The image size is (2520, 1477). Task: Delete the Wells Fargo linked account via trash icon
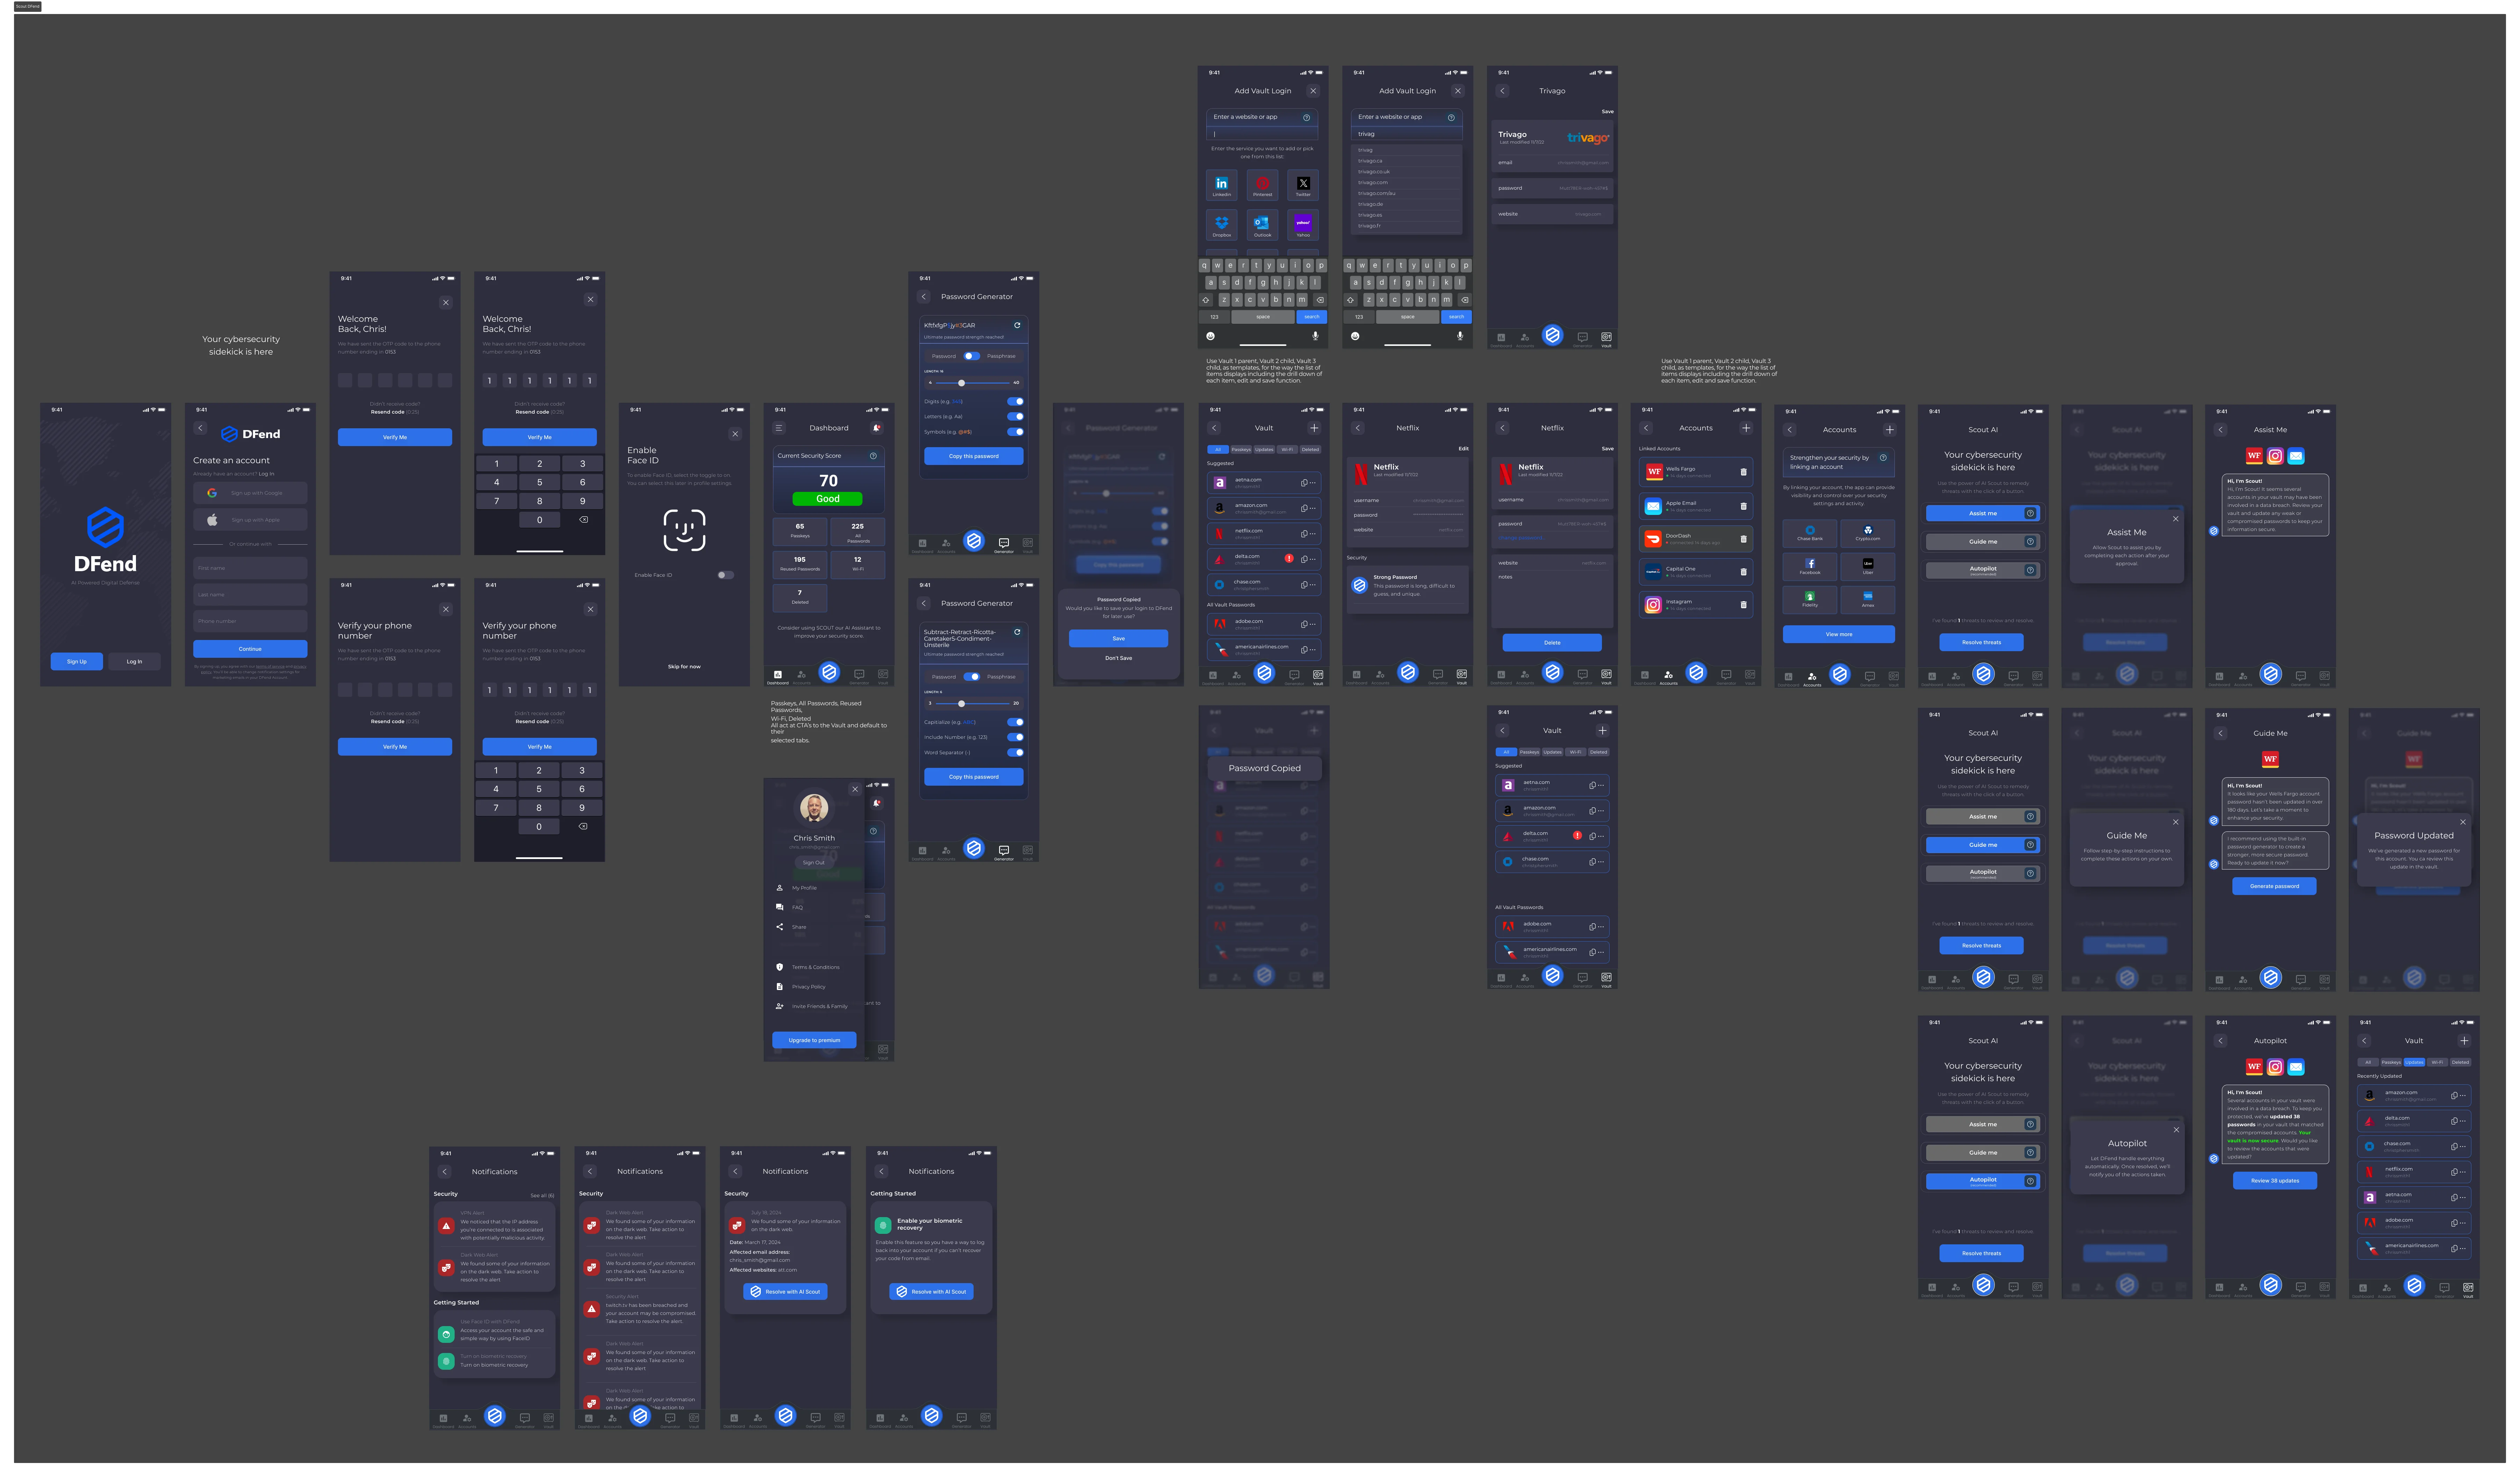(1743, 472)
